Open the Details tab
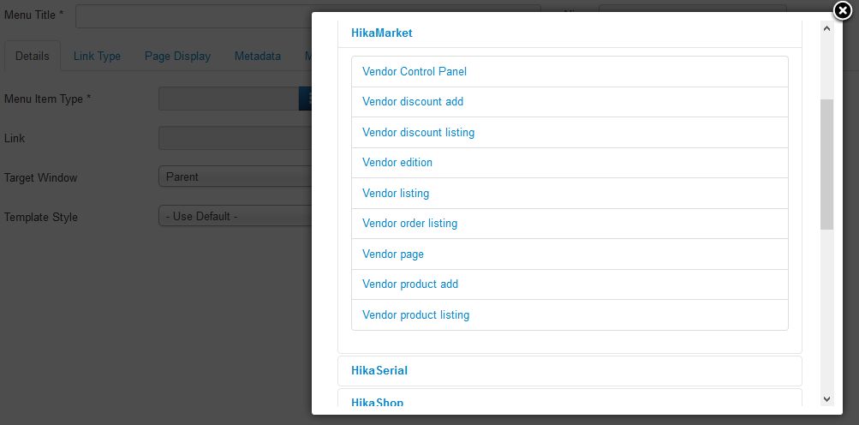 tap(33, 56)
